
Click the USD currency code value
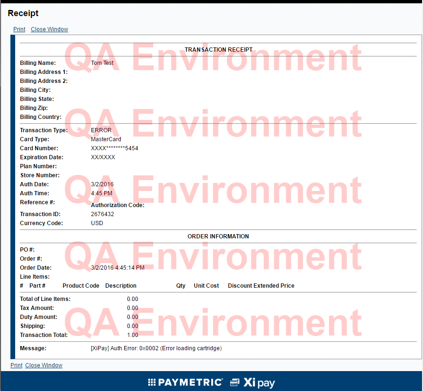pos(97,223)
